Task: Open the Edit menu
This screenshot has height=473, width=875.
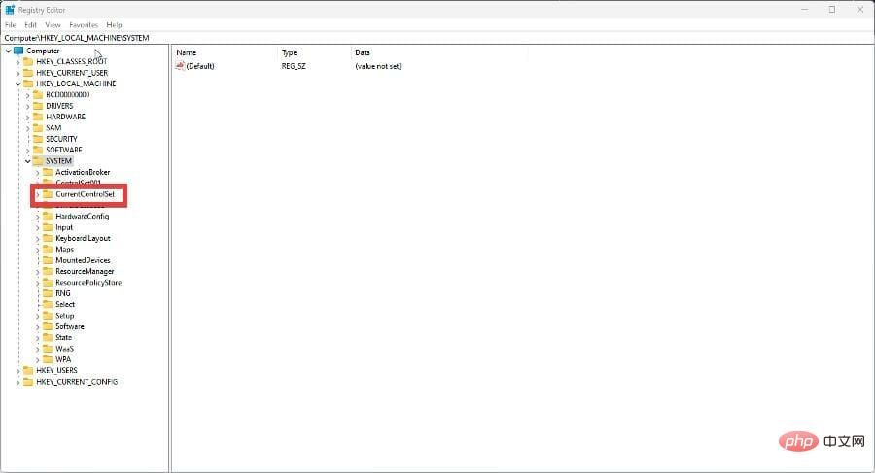Action: click(x=30, y=25)
